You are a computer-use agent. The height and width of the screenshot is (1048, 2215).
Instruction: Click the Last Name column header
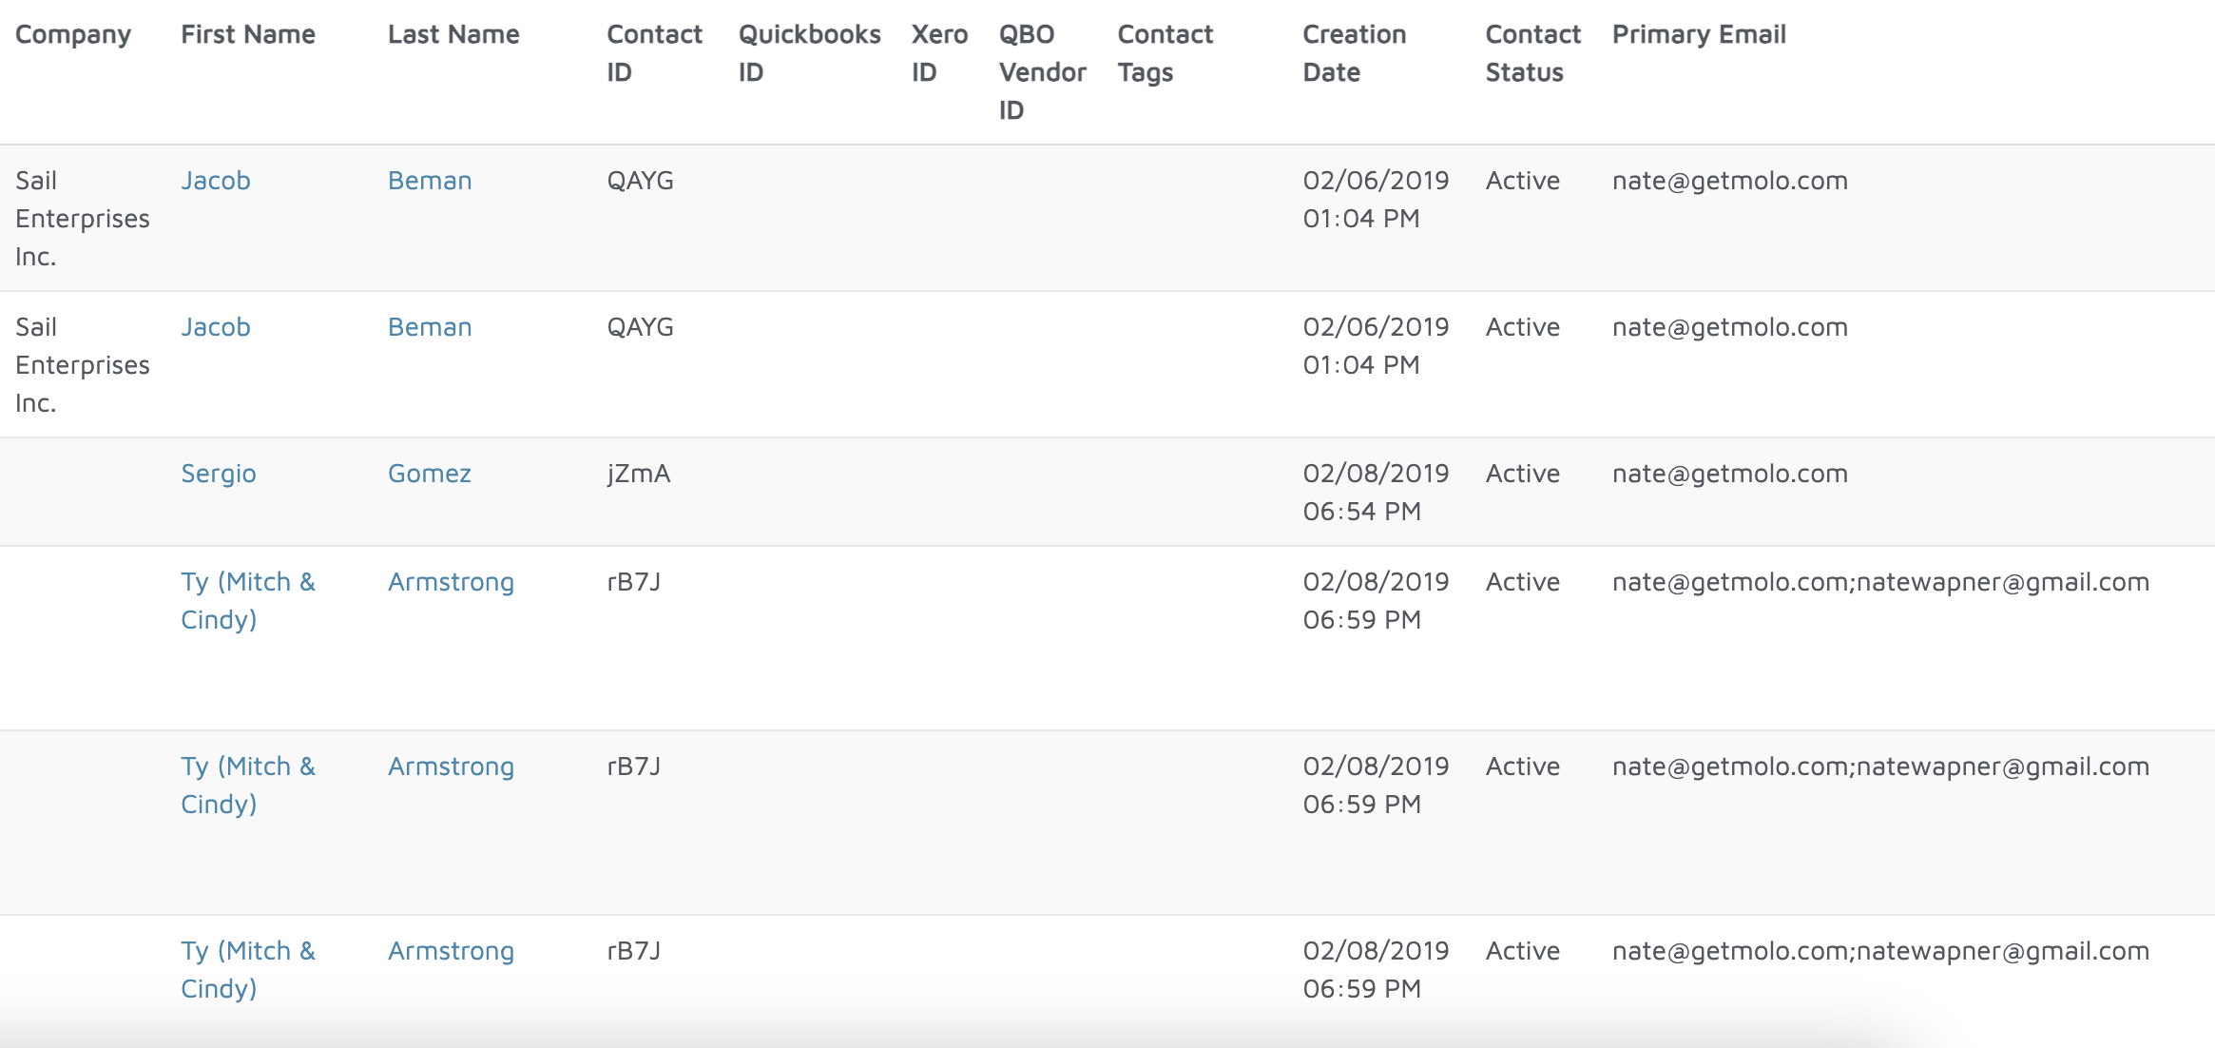(453, 35)
